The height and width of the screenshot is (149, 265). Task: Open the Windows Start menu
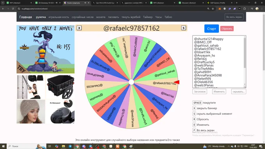(x=3, y=146)
